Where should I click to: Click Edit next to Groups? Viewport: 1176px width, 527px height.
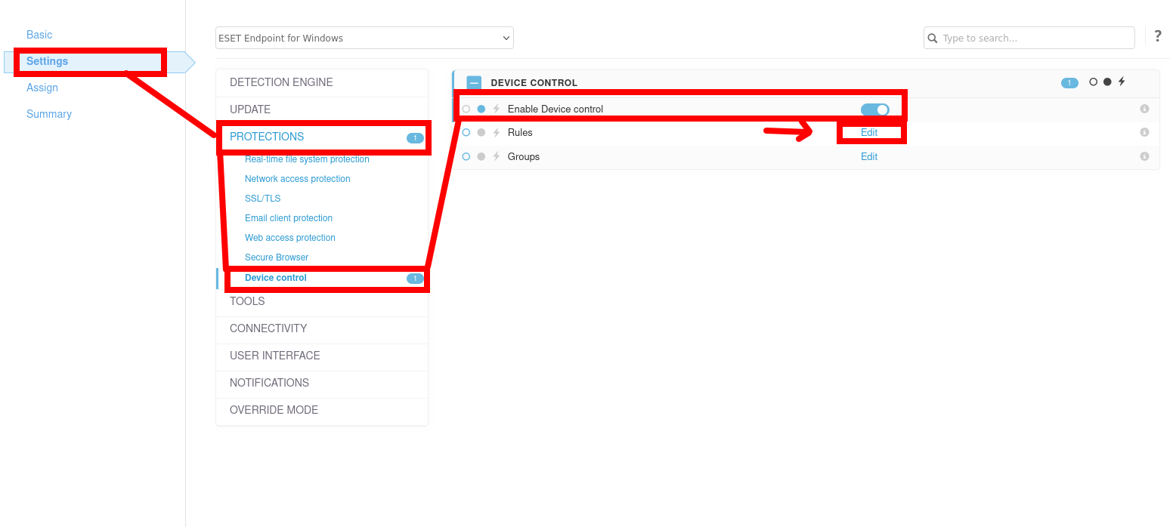coord(869,156)
